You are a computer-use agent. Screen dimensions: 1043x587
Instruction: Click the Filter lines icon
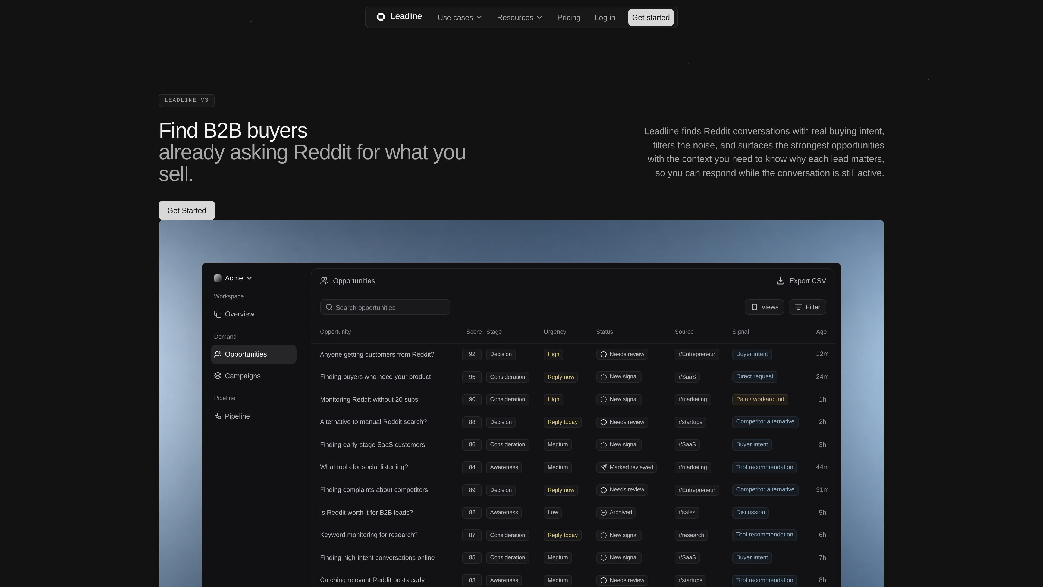click(799, 307)
